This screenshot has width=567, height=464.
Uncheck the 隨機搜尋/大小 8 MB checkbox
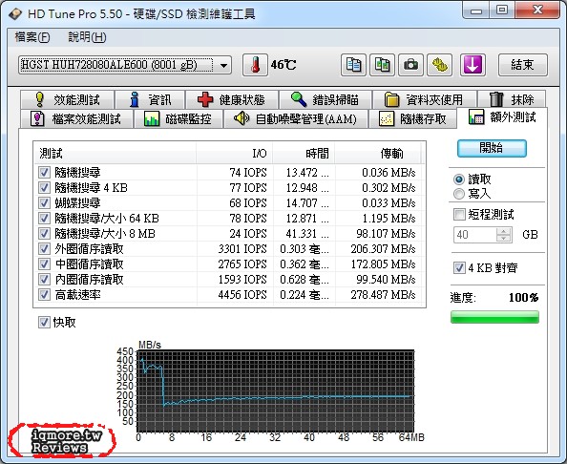tap(44, 233)
